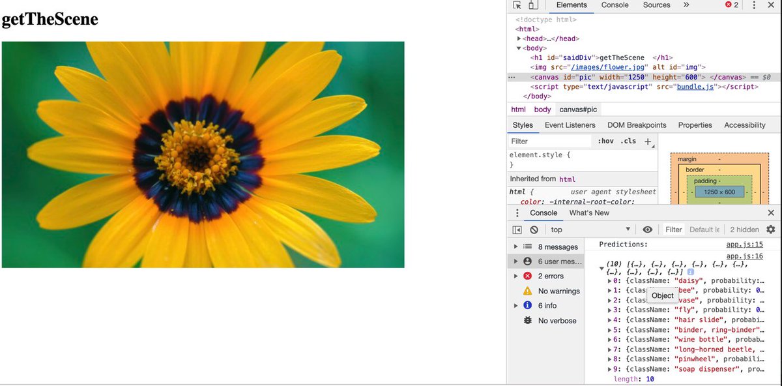Expand the 2 errors sidebar group
This screenshot has height=386, width=782.
click(516, 276)
